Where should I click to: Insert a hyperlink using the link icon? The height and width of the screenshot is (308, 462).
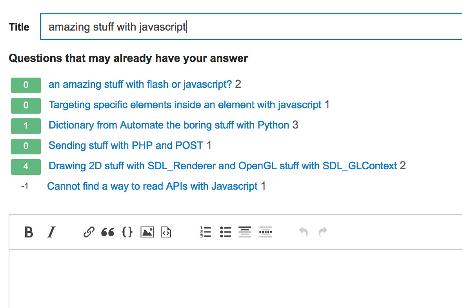tap(89, 232)
